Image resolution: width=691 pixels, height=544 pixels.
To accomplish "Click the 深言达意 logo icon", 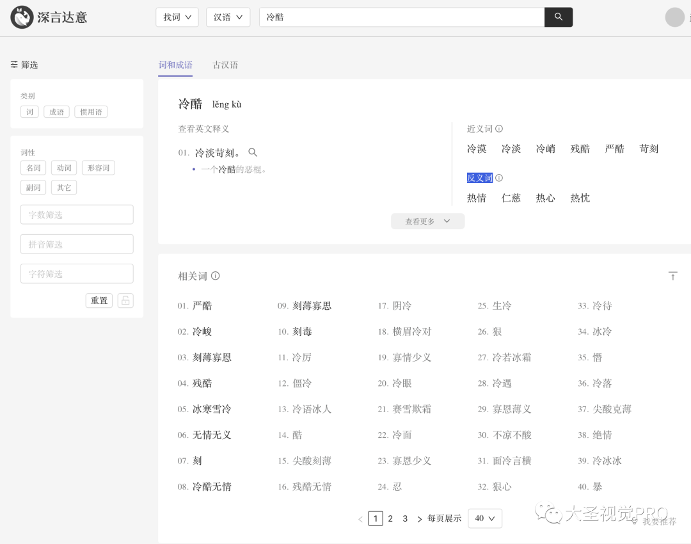I will pos(22,17).
